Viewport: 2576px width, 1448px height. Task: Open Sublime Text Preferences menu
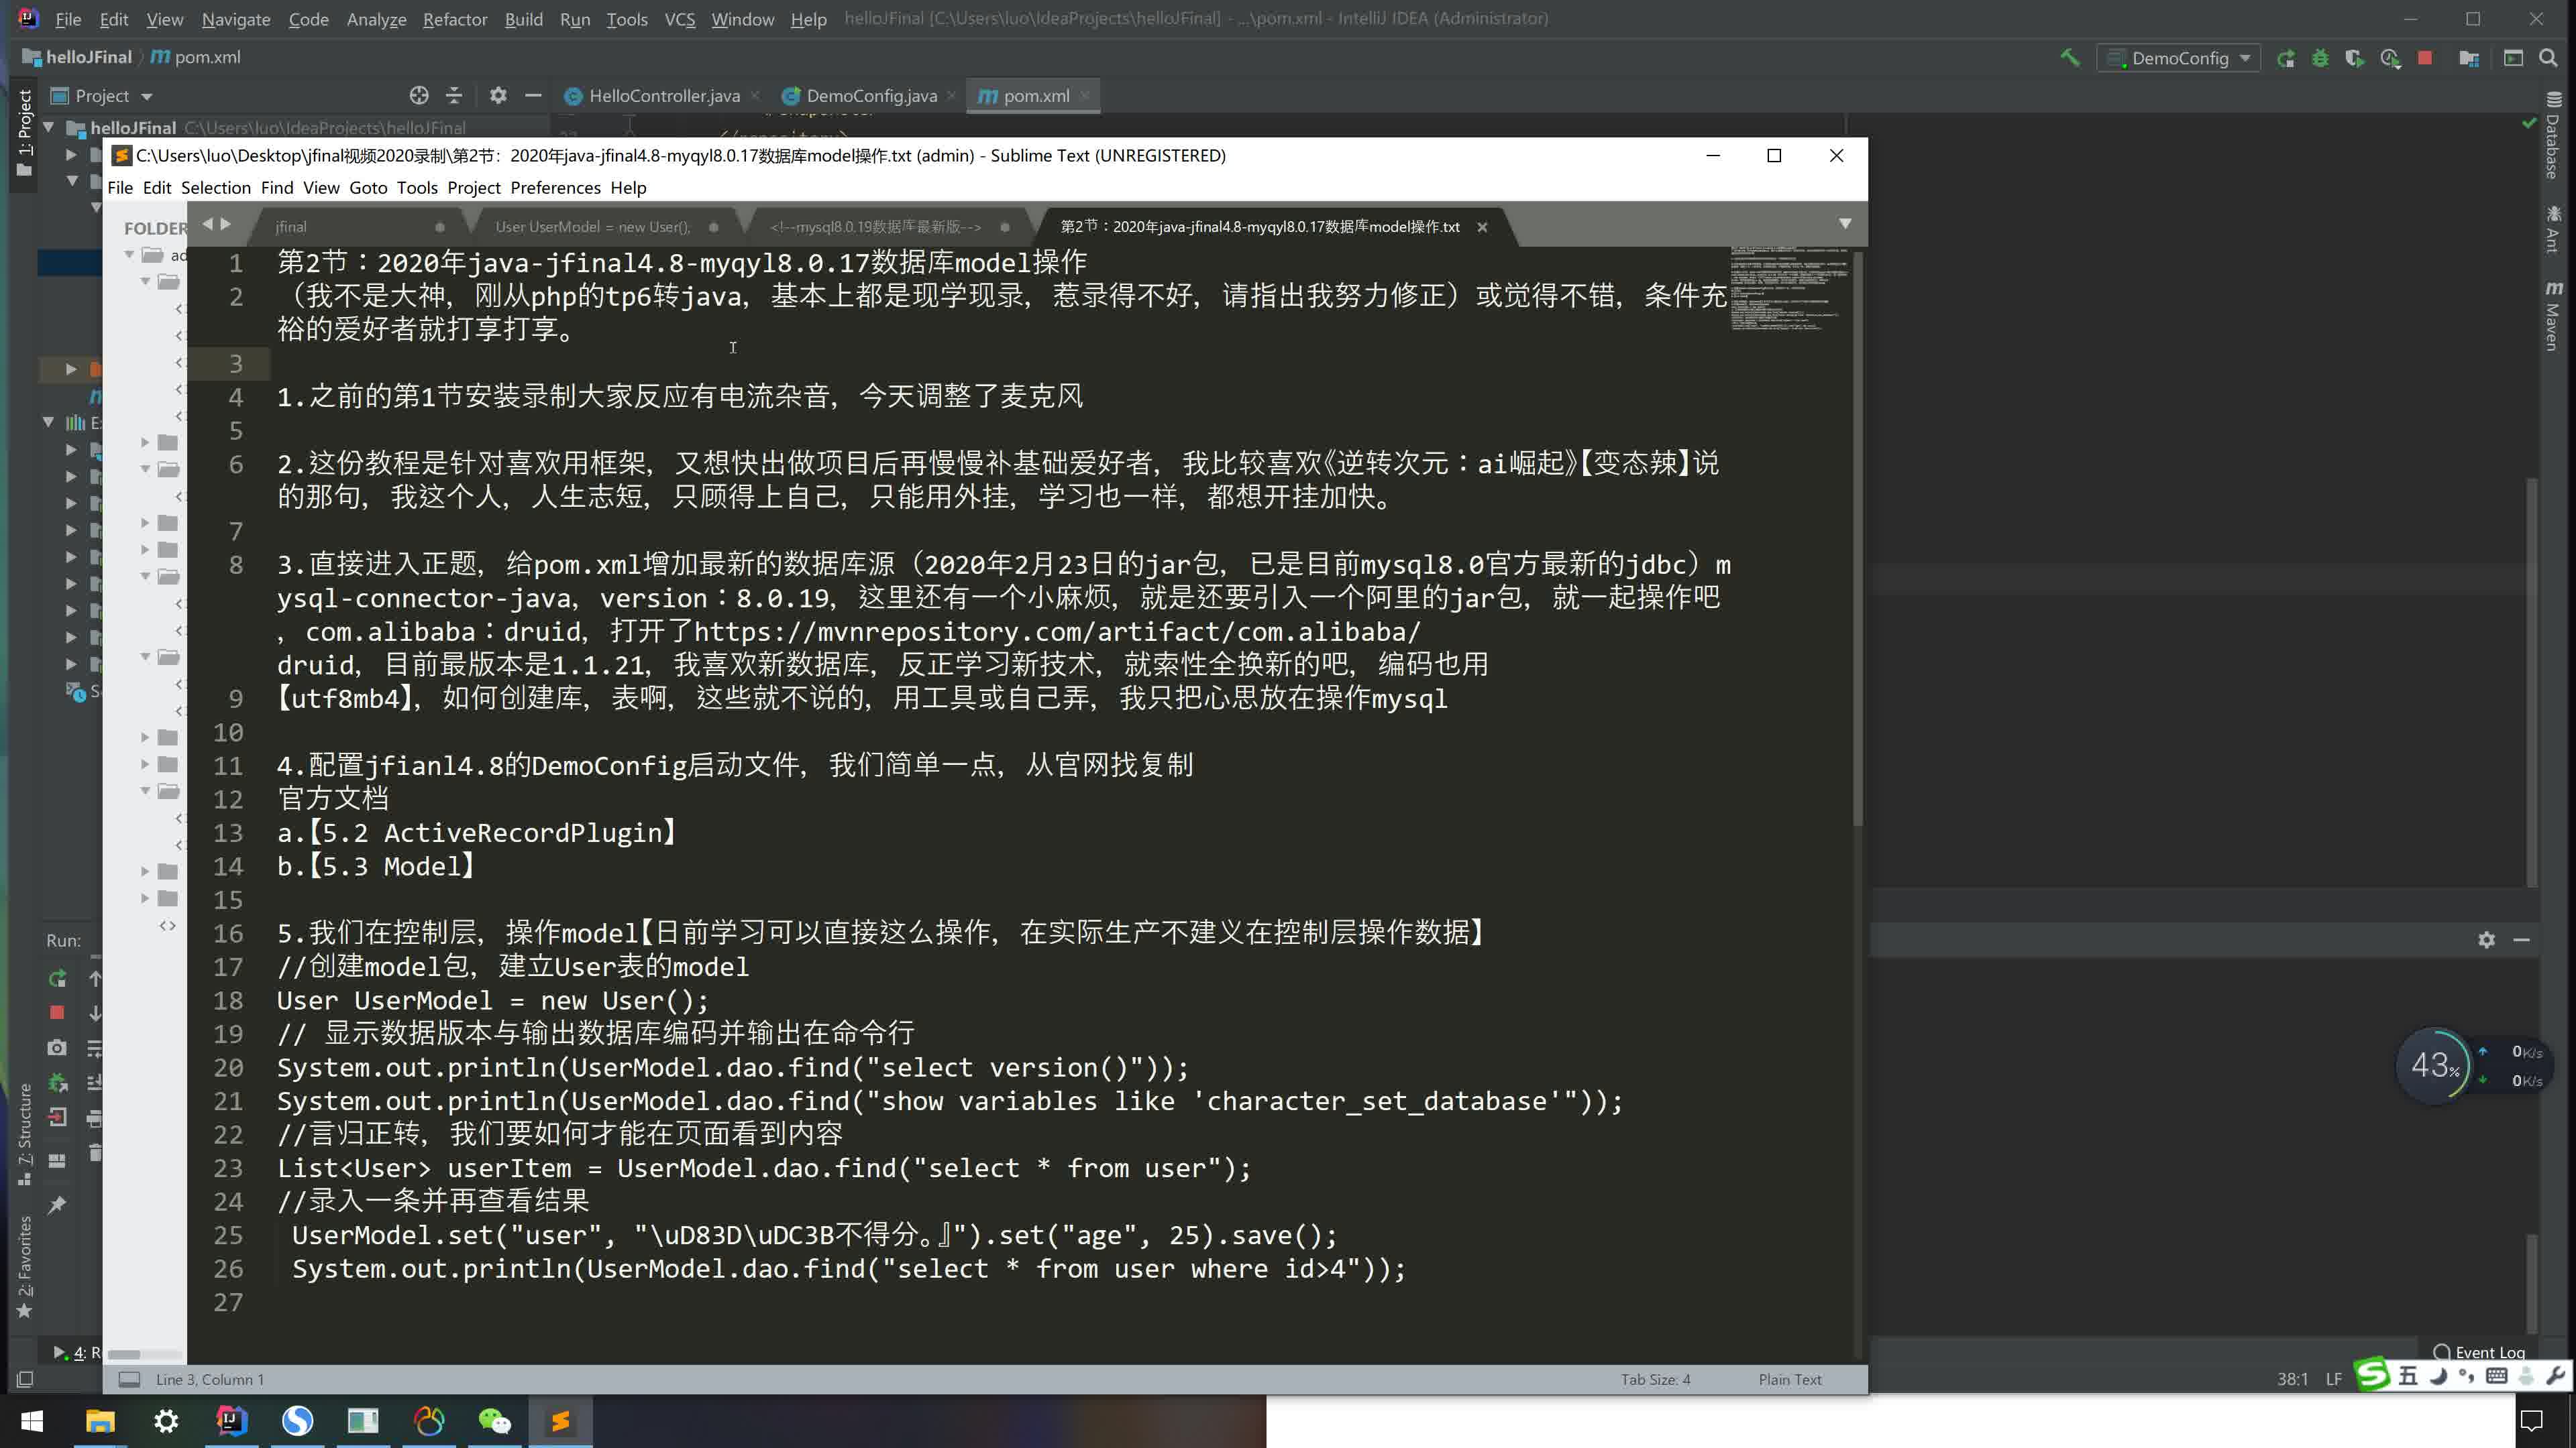click(x=555, y=188)
